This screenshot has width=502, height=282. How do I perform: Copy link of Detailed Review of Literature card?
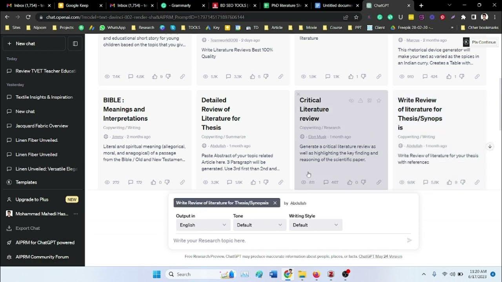(281, 182)
